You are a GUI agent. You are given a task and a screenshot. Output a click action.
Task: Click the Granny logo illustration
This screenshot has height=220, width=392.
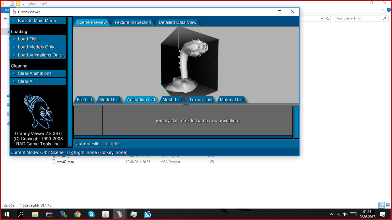coord(38,111)
